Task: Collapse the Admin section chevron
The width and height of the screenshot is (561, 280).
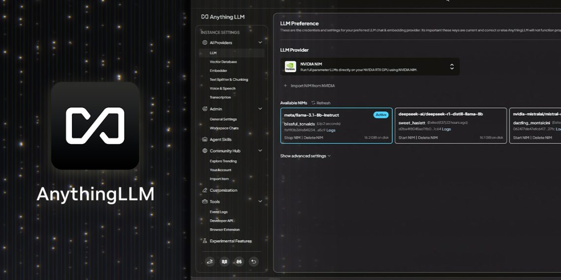Action: click(x=260, y=109)
